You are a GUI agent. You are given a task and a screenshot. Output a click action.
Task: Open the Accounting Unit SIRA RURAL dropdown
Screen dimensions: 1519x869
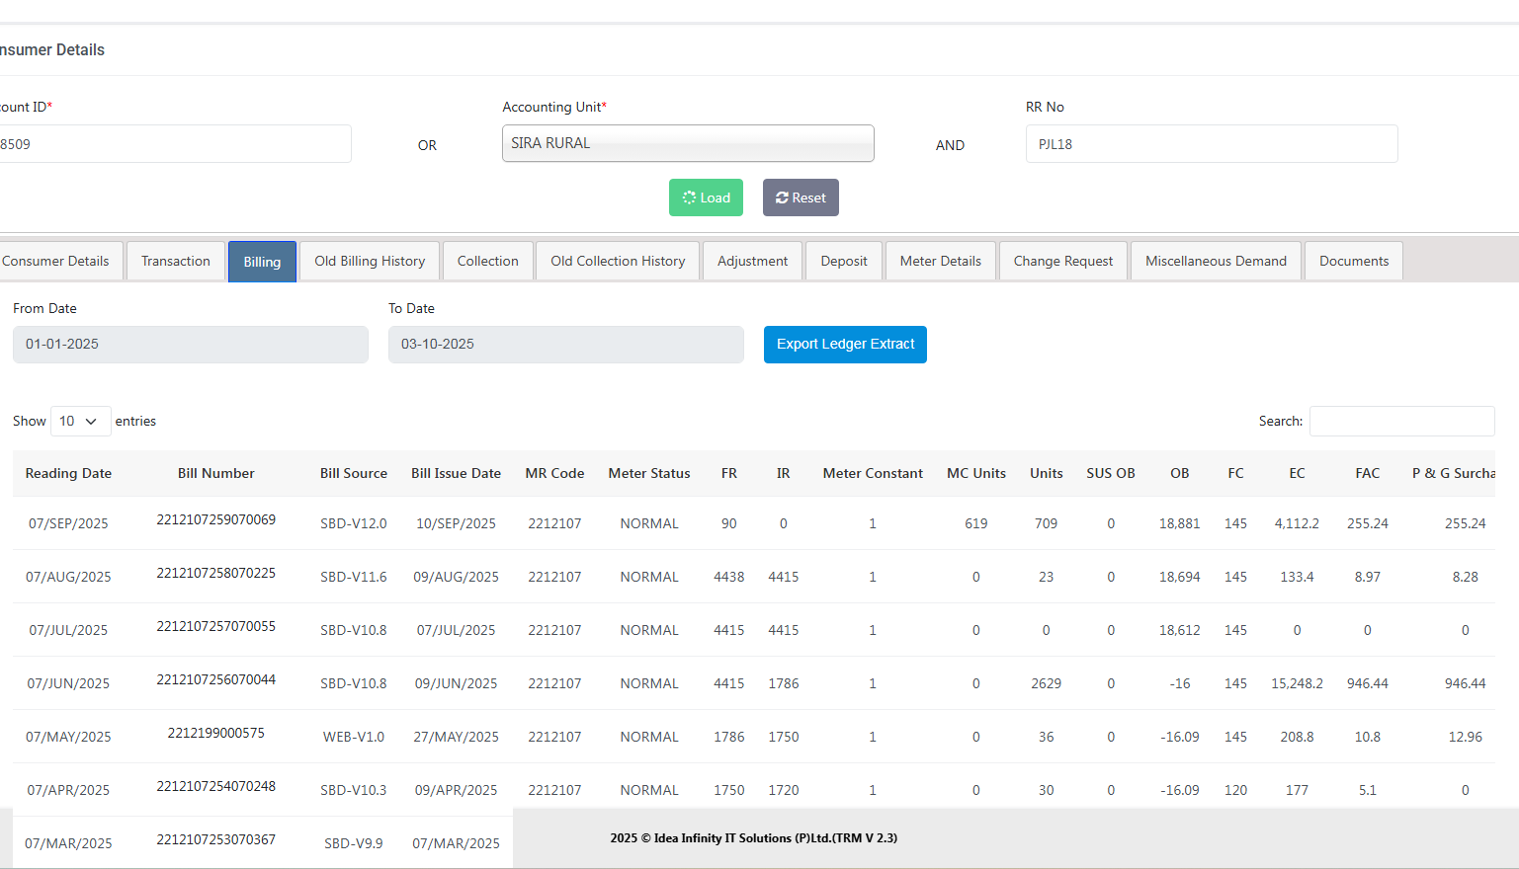(x=688, y=143)
